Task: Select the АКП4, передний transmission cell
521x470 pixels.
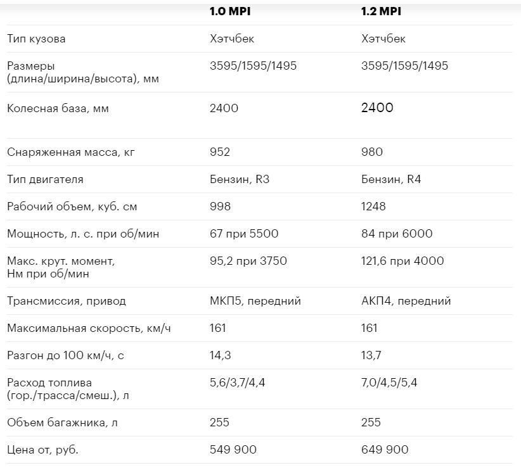Action: point(406,301)
